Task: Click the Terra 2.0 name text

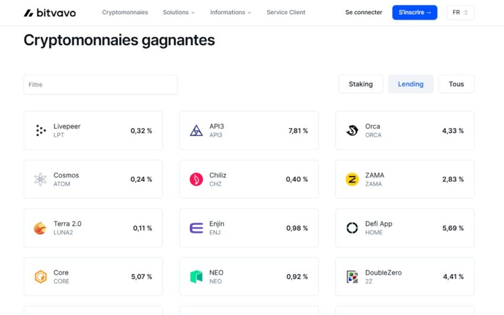Action: pos(68,223)
